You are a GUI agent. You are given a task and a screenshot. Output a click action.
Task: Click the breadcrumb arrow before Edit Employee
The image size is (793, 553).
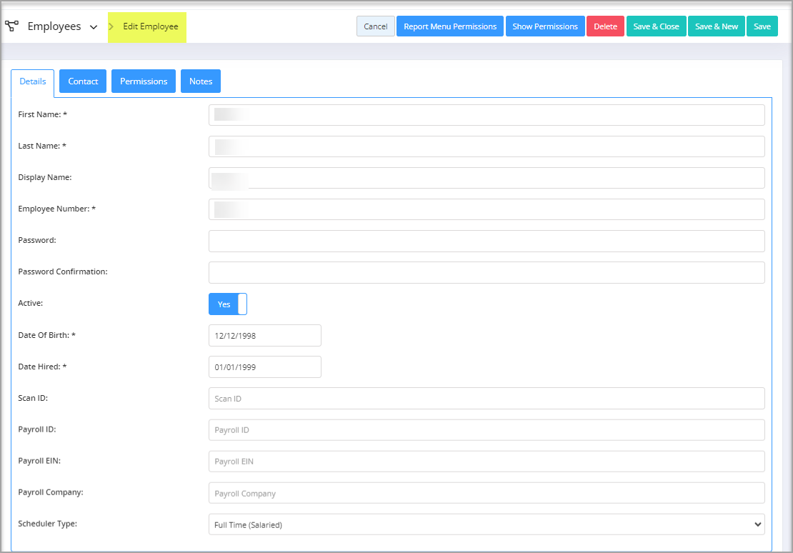(111, 26)
